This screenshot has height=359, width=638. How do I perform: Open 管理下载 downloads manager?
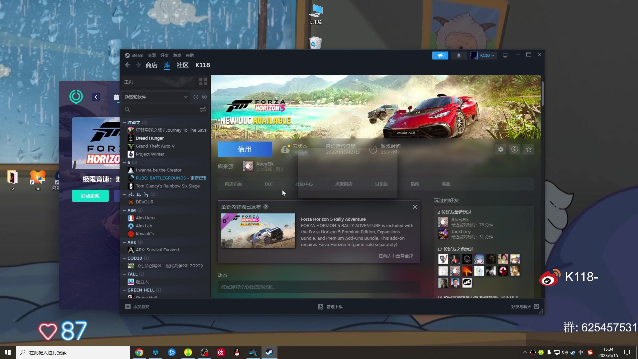tap(330, 306)
